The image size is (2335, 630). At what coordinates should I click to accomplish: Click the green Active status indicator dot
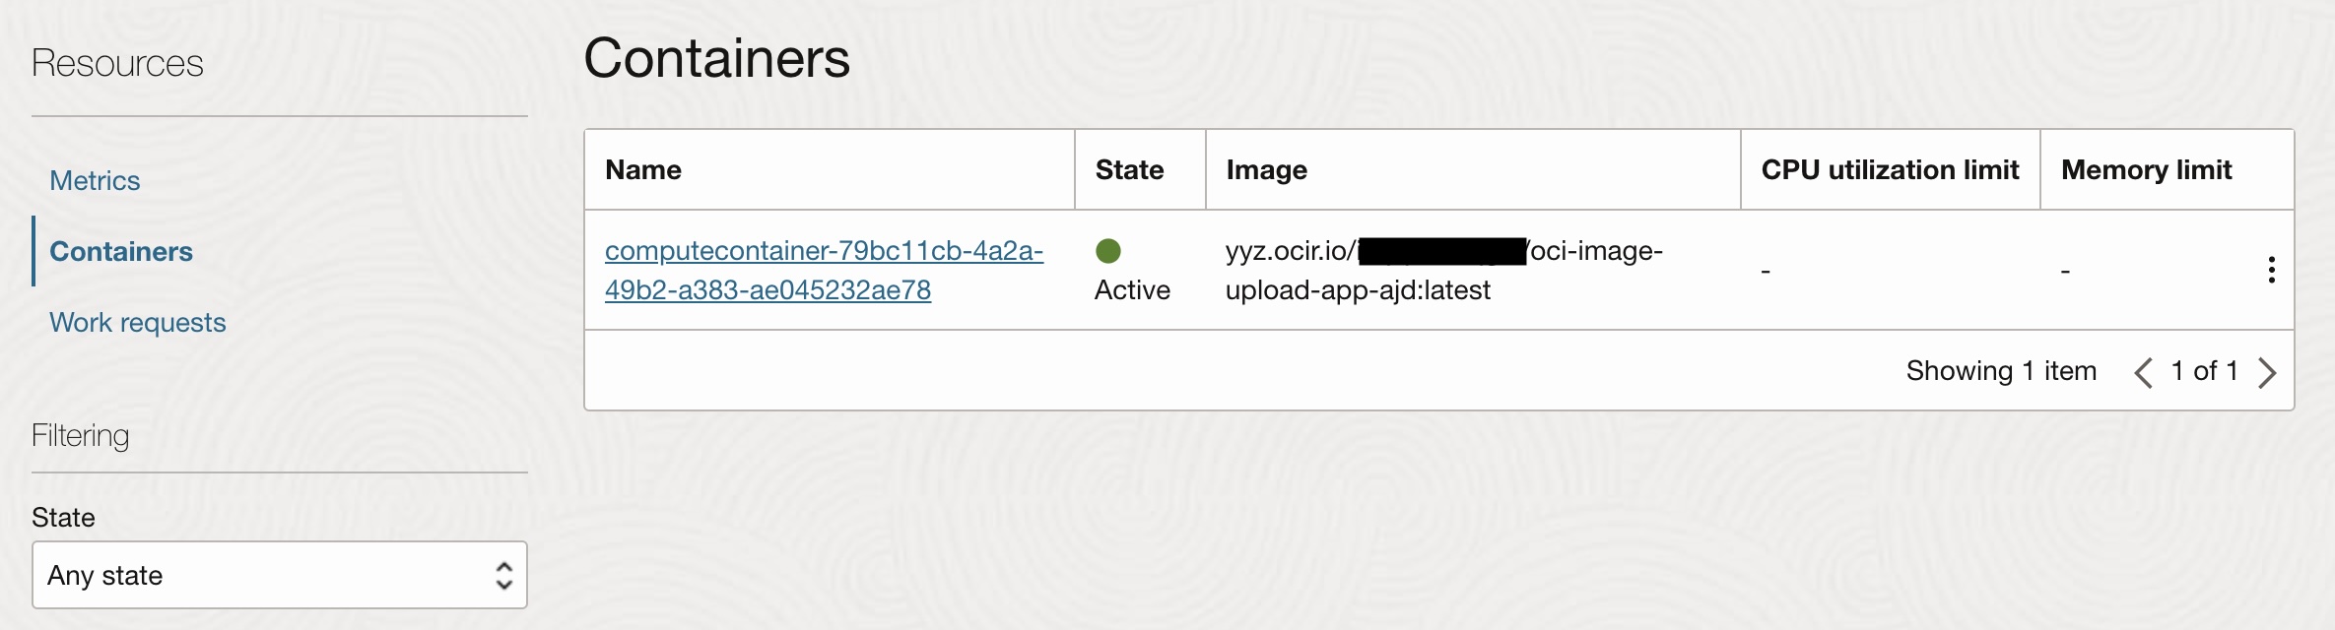point(1108,251)
